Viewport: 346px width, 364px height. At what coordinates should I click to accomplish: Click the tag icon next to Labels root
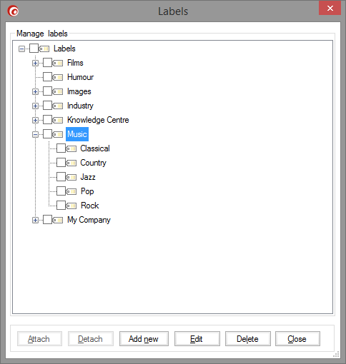(x=44, y=49)
